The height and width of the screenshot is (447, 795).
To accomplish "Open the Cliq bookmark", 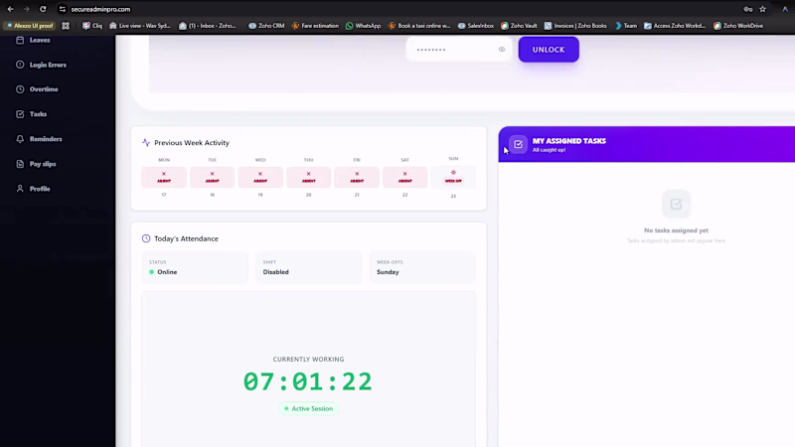I will 92,26.
